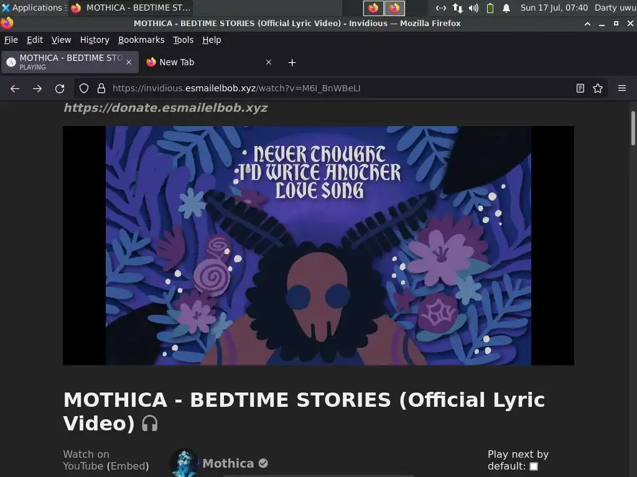Switch to second workspace Firefox icon

coord(394,7)
